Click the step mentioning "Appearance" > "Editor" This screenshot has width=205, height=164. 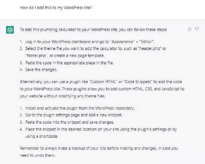[x=90, y=42]
